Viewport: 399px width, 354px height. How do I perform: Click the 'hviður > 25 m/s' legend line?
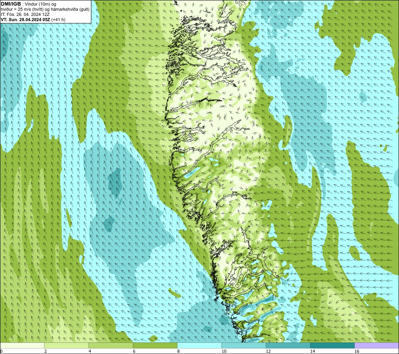pyautogui.click(x=45, y=10)
